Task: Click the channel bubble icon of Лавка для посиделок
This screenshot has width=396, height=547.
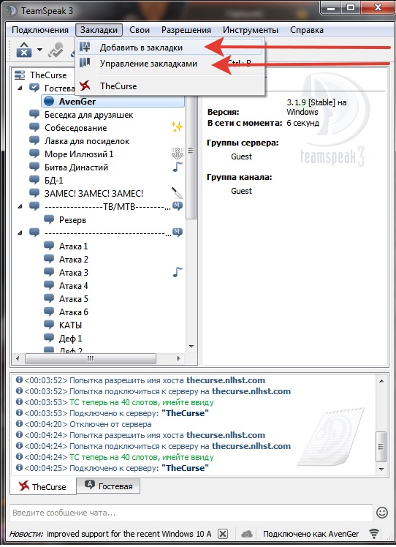Action: point(34,140)
